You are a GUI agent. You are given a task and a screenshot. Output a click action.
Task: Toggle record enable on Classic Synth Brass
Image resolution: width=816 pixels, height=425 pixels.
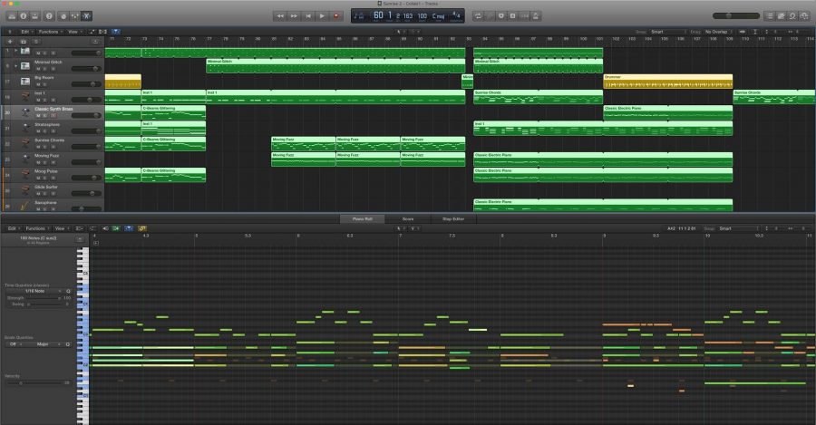[53, 115]
